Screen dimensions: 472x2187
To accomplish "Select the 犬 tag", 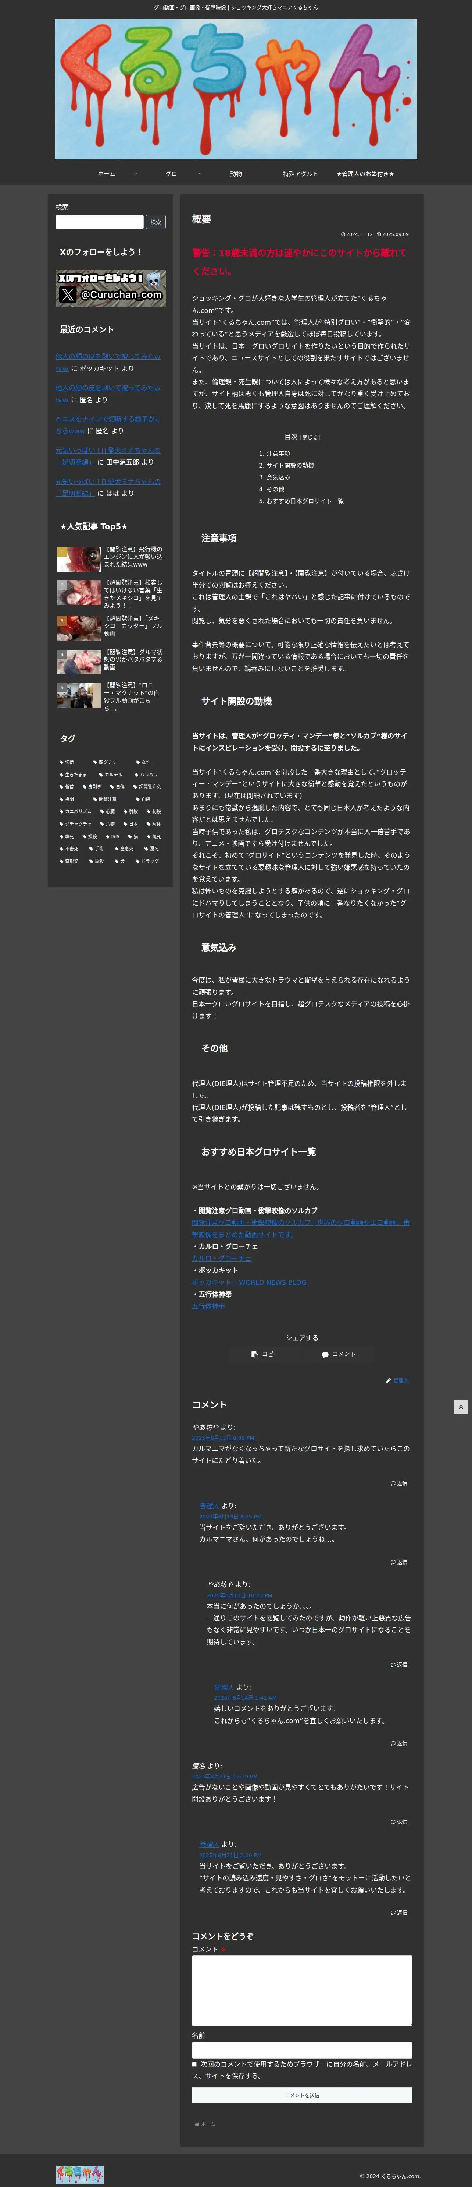I will [x=119, y=861].
